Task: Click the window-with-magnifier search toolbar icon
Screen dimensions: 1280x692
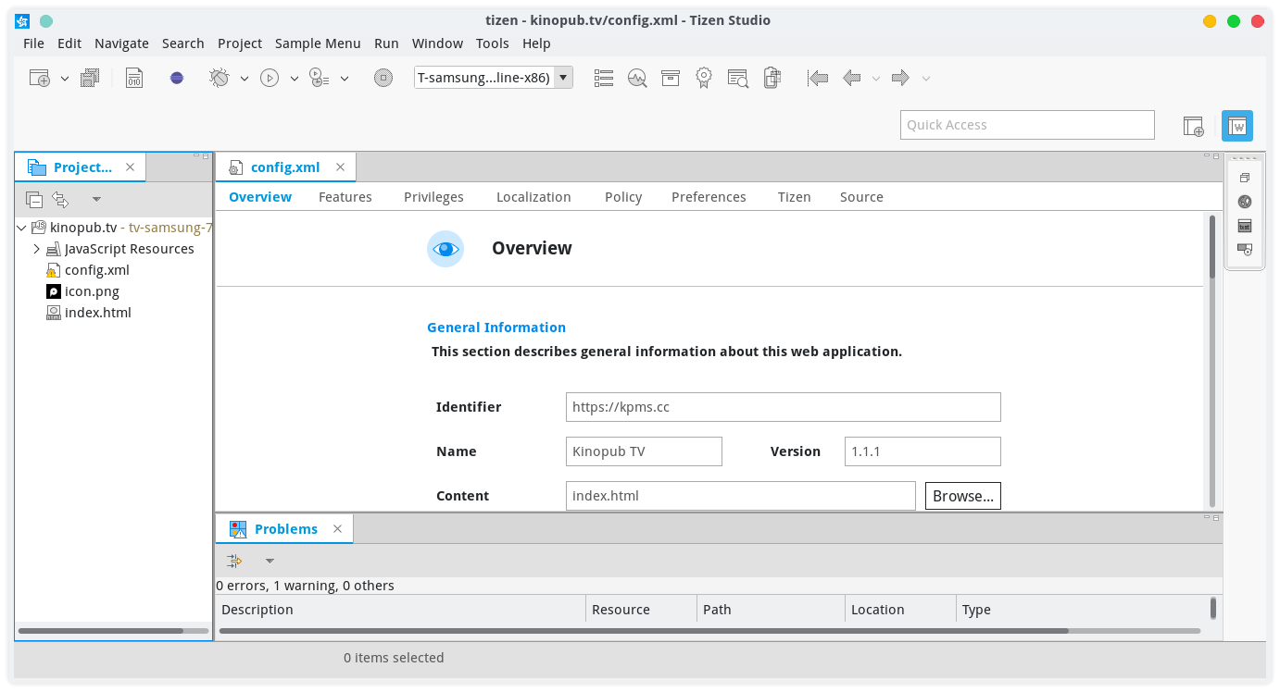Action: 738,79
